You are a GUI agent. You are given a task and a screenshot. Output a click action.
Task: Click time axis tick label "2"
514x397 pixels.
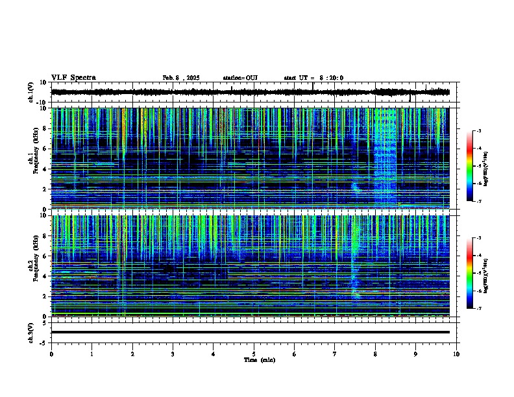coord(132,354)
